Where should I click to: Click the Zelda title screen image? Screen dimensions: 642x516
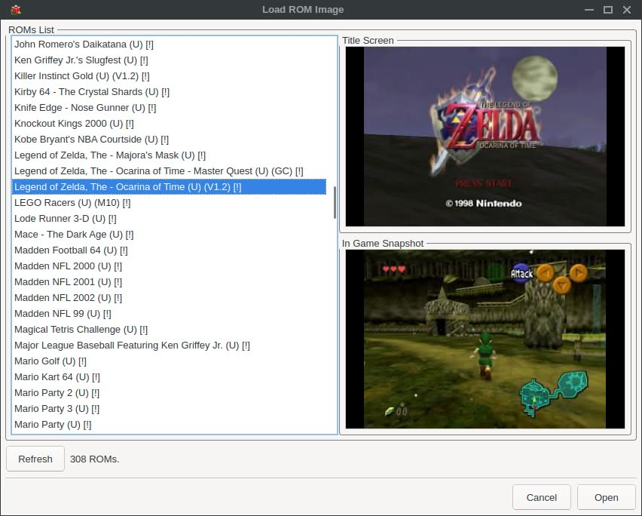[x=485, y=137]
